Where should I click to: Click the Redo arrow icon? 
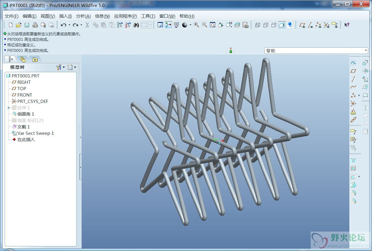click(x=76, y=25)
